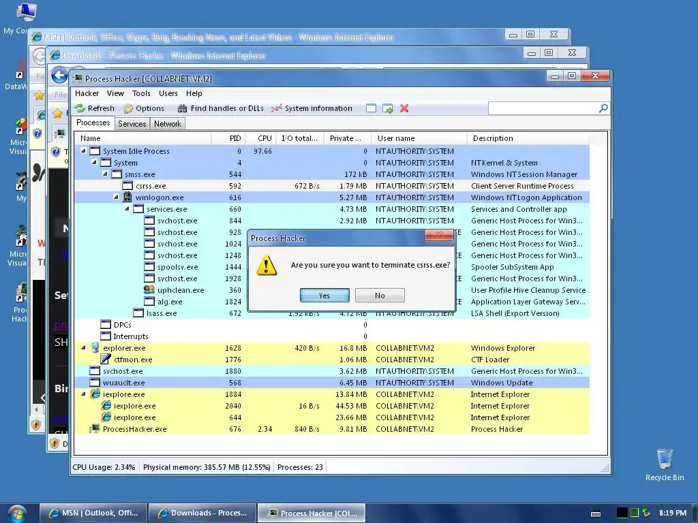Click back arrow in Downloads IE window
Image resolution: width=698 pixels, height=523 pixels.
pyautogui.click(x=59, y=76)
